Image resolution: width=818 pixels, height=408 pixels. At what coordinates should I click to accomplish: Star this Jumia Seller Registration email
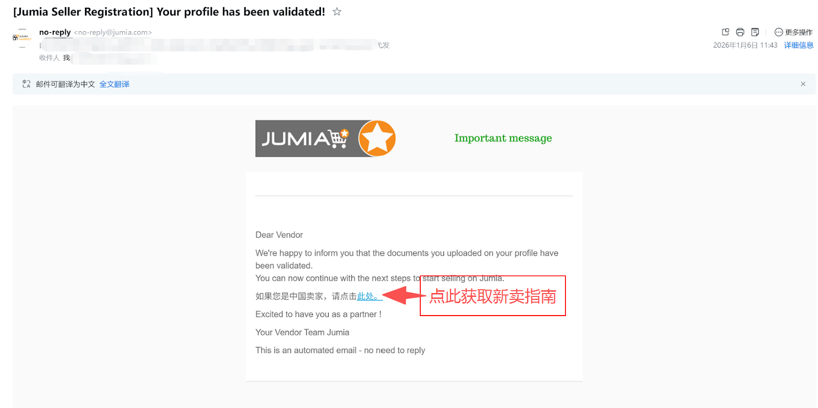point(337,11)
